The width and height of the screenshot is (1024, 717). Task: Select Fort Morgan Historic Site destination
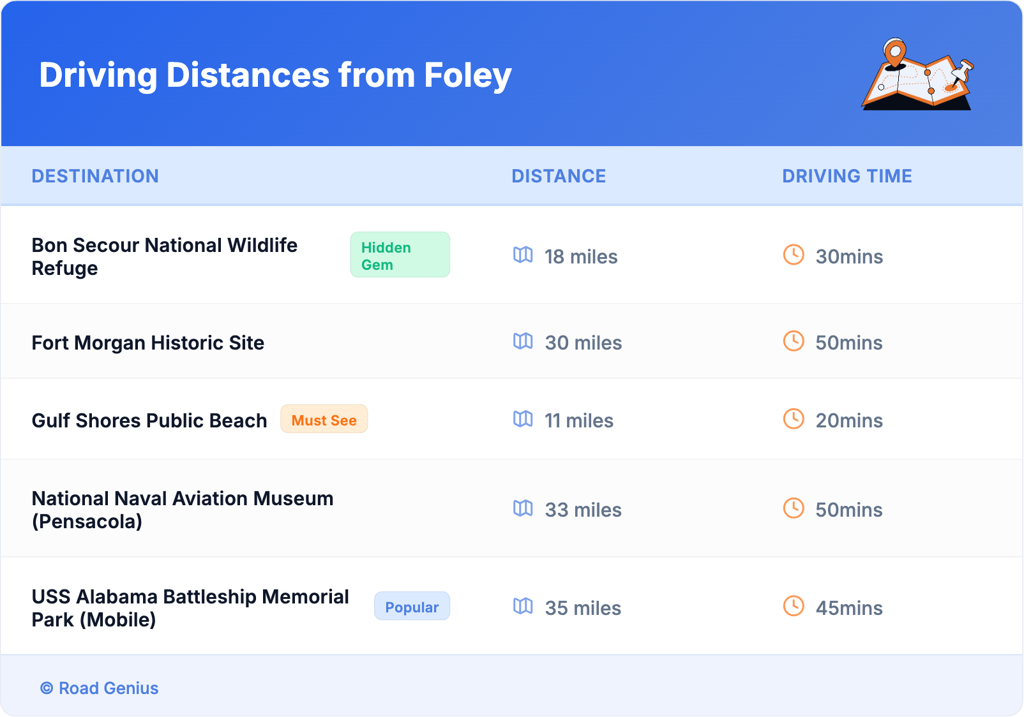click(x=148, y=343)
